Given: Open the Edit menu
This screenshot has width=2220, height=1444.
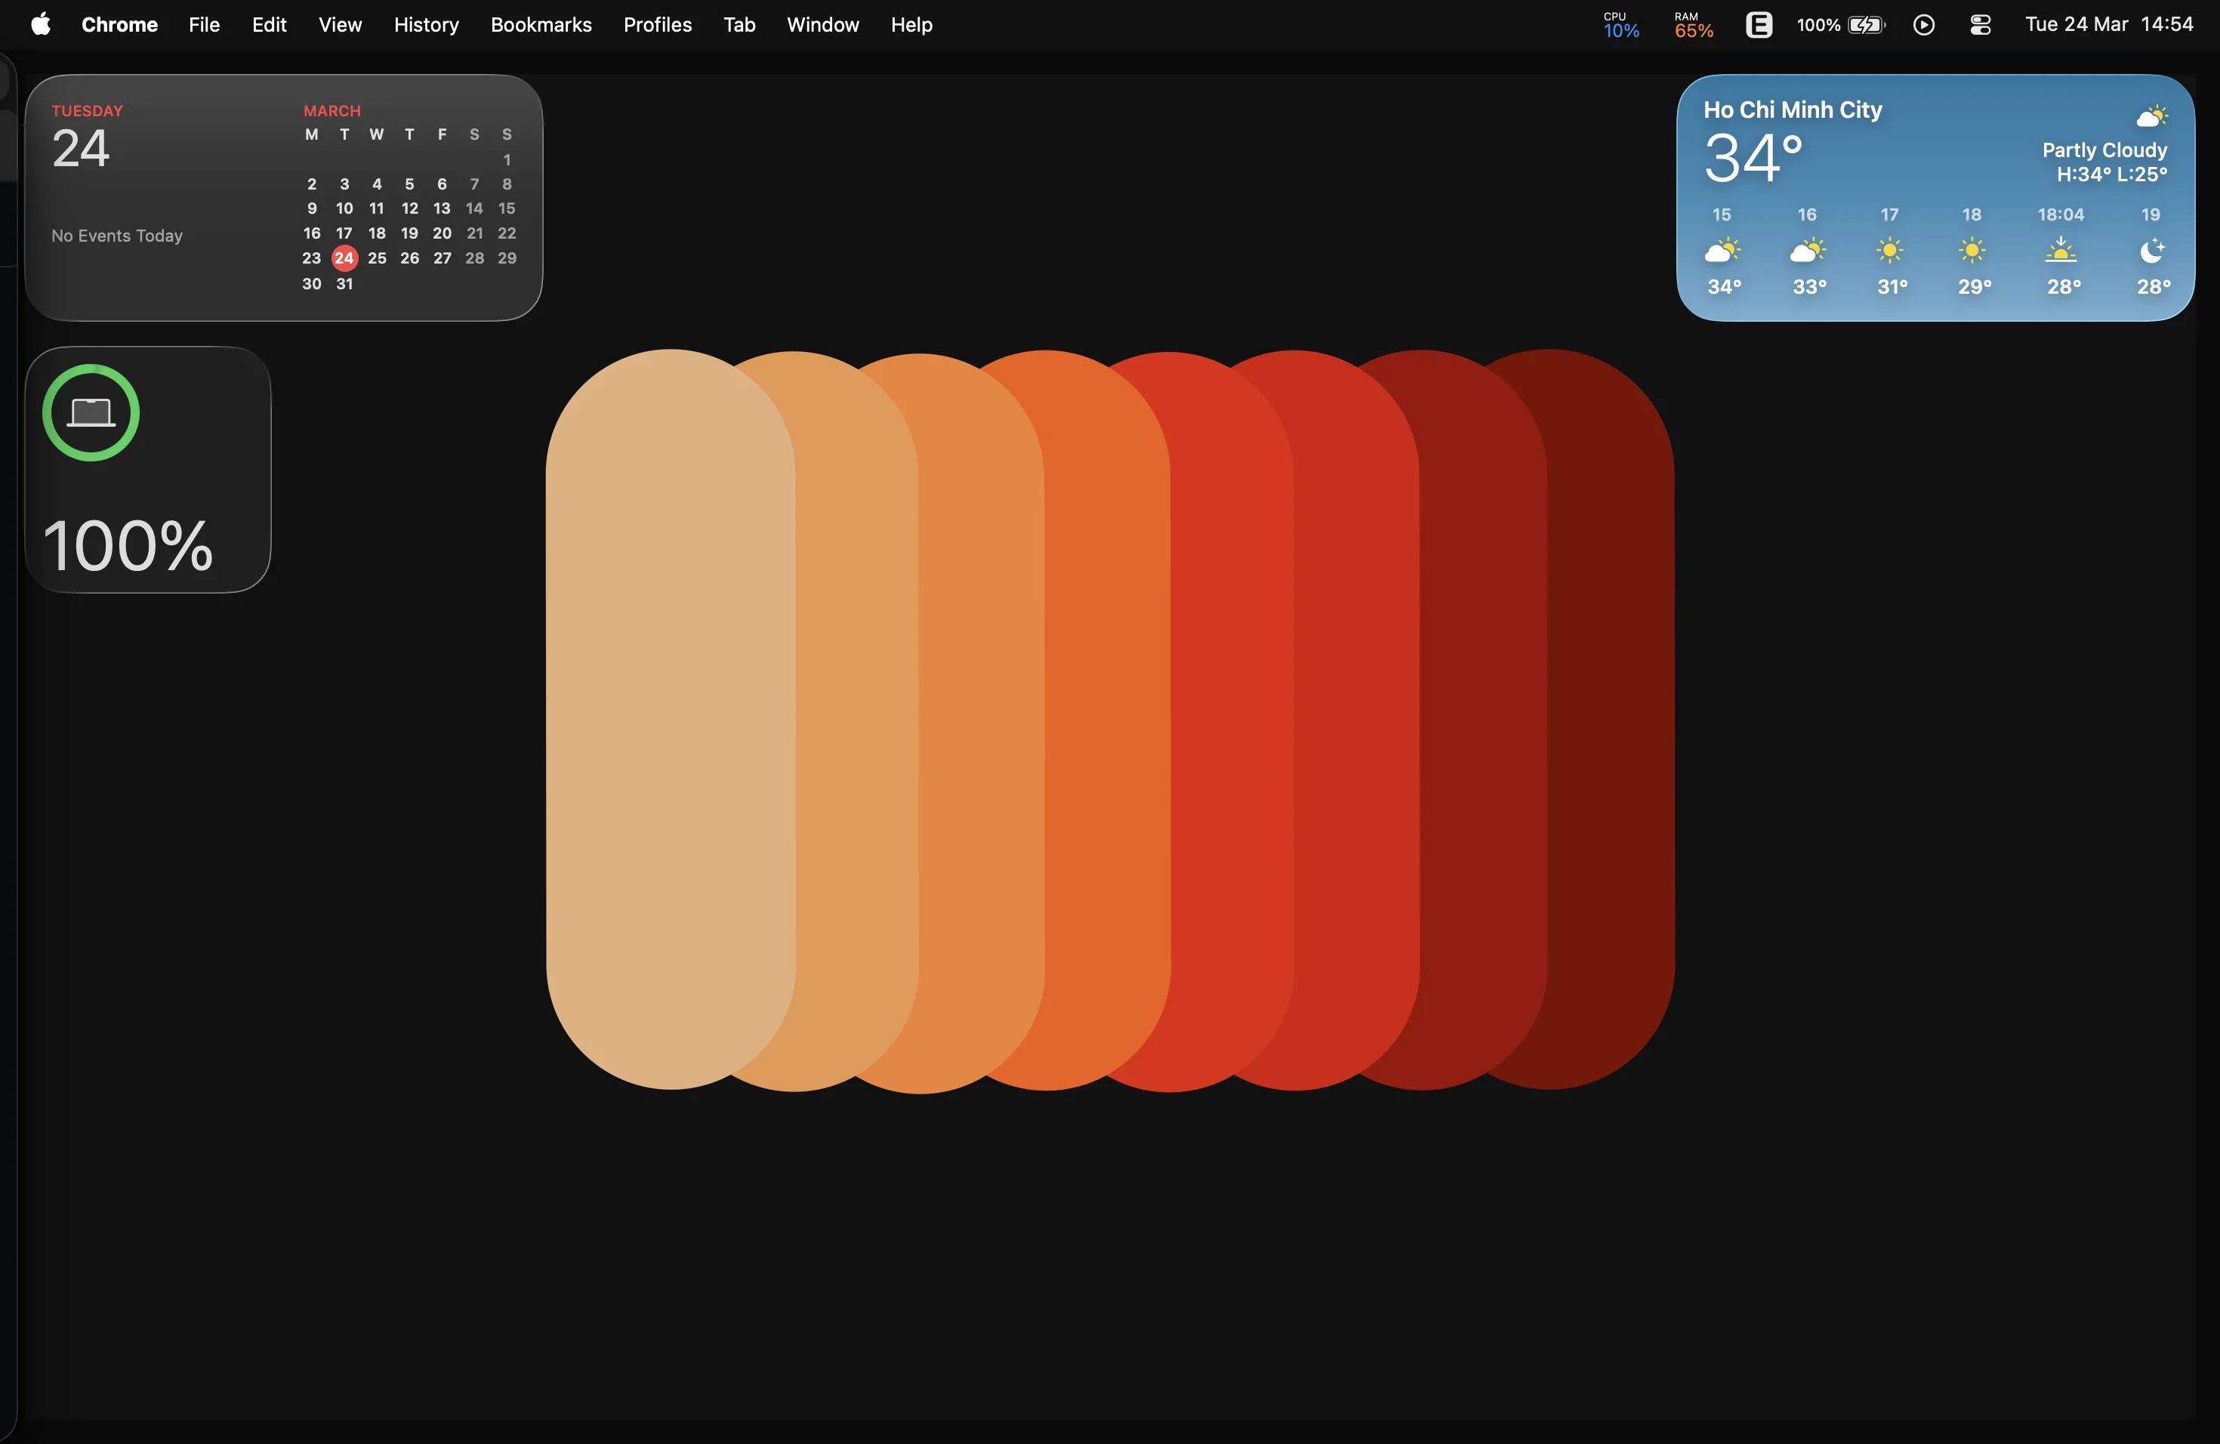Looking at the screenshot, I should (x=270, y=24).
